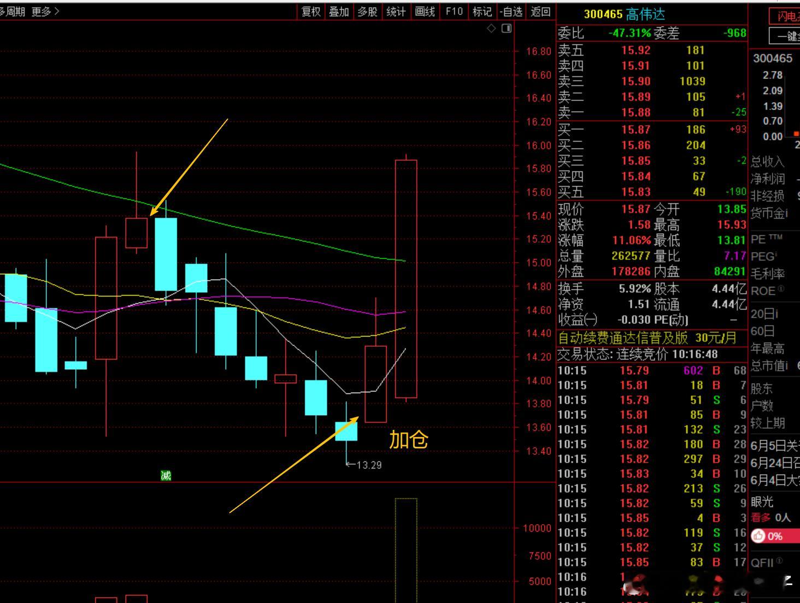Expand the 更多 > period options
Screen dimensions: 800x603
45,11
